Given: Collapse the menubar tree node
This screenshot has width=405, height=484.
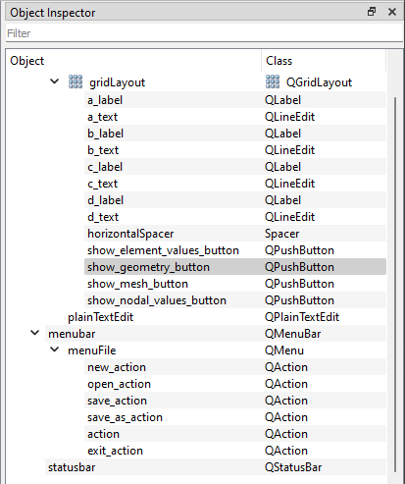Looking at the screenshot, I should point(34,333).
